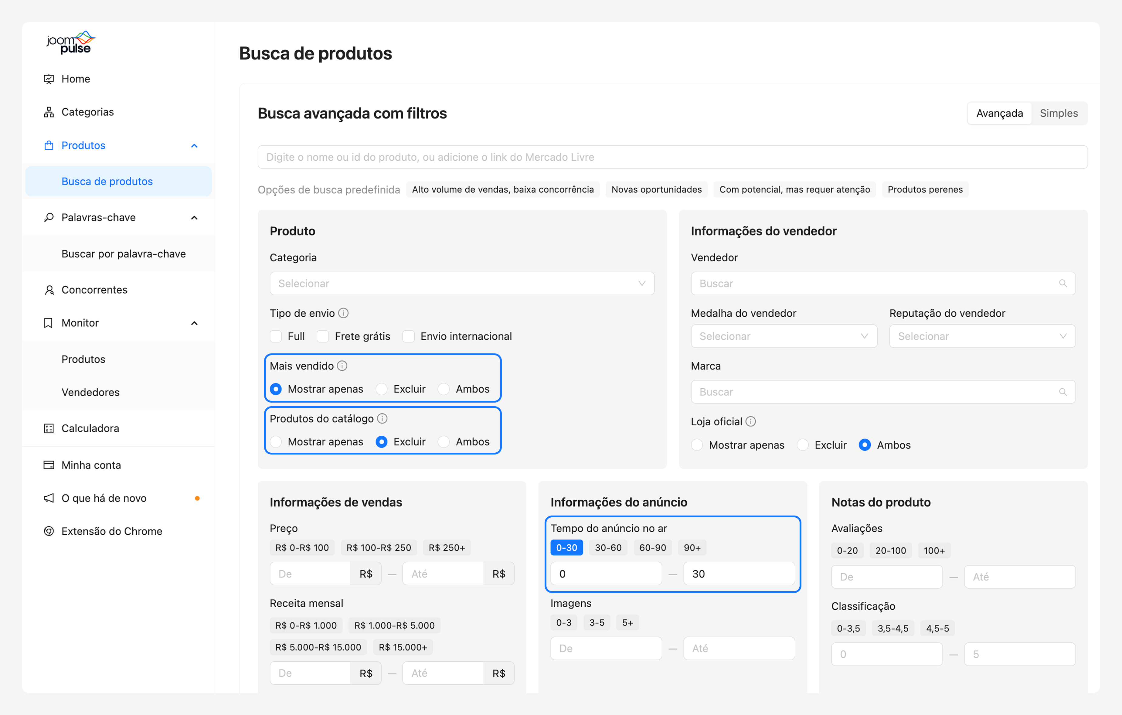Open the Categoria dropdown

pos(461,283)
